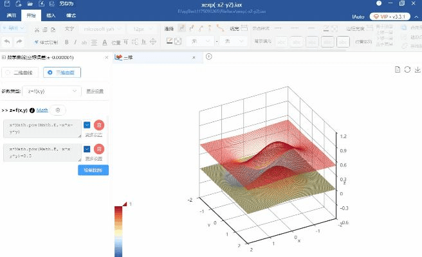Image resolution: width=422 pixels, height=257 pixels.
Task: Click the undo arrow in the toolbar
Action: click(x=7, y=42)
